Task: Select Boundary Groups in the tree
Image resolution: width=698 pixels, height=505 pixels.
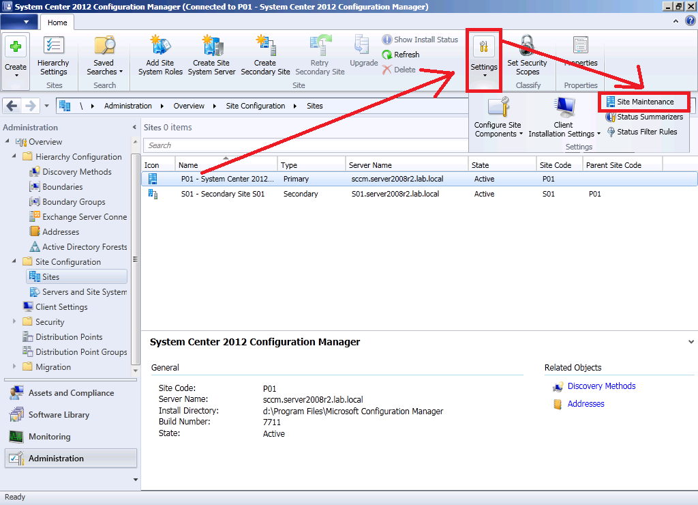Action: pyautogui.click(x=74, y=202)
